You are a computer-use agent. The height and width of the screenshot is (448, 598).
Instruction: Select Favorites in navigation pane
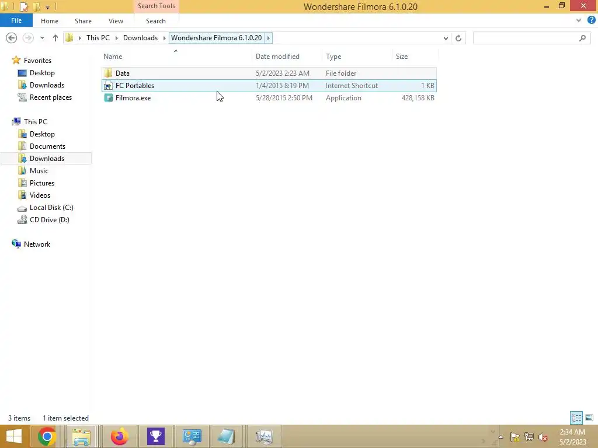point(37,61)
